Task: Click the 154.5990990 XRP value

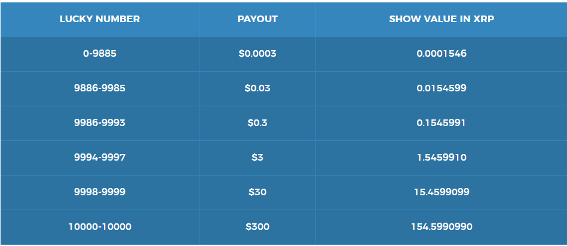Action: [442, 227]
